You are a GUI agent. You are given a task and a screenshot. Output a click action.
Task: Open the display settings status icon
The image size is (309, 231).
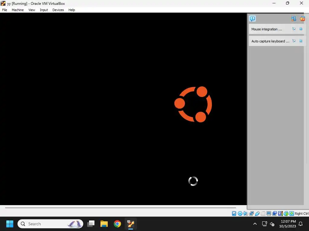[269, 214]
